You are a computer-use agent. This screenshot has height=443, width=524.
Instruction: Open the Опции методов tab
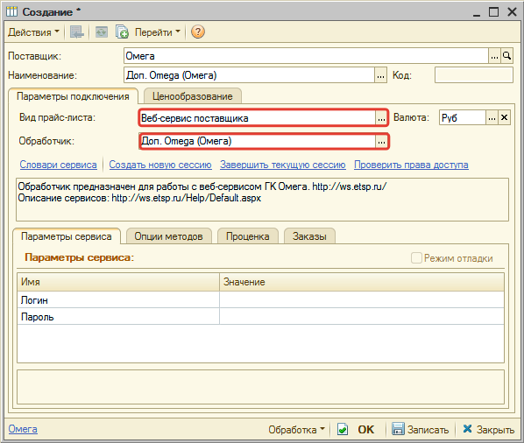point(168,236)
